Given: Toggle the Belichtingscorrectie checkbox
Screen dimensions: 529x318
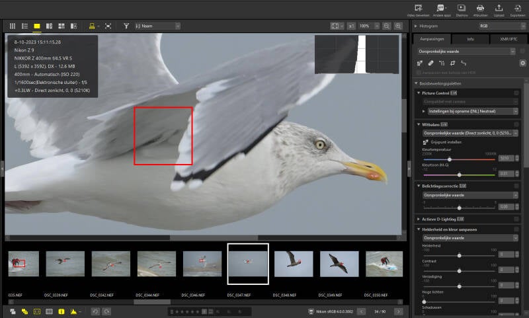Looking at the screenshot, I should [x=516, y=186].
